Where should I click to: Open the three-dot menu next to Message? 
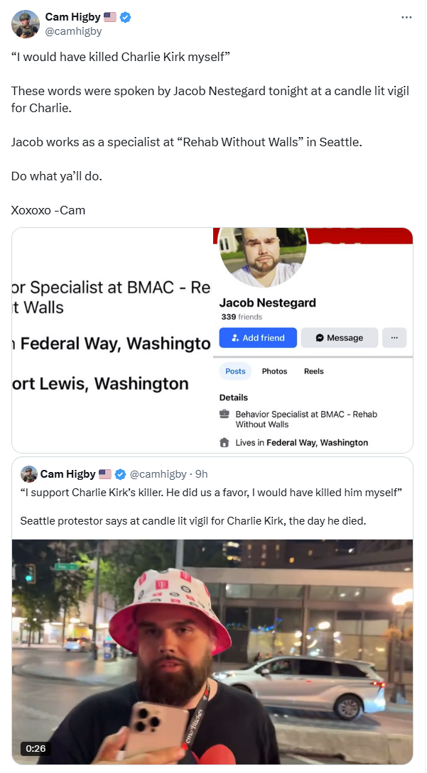[394, 338]
